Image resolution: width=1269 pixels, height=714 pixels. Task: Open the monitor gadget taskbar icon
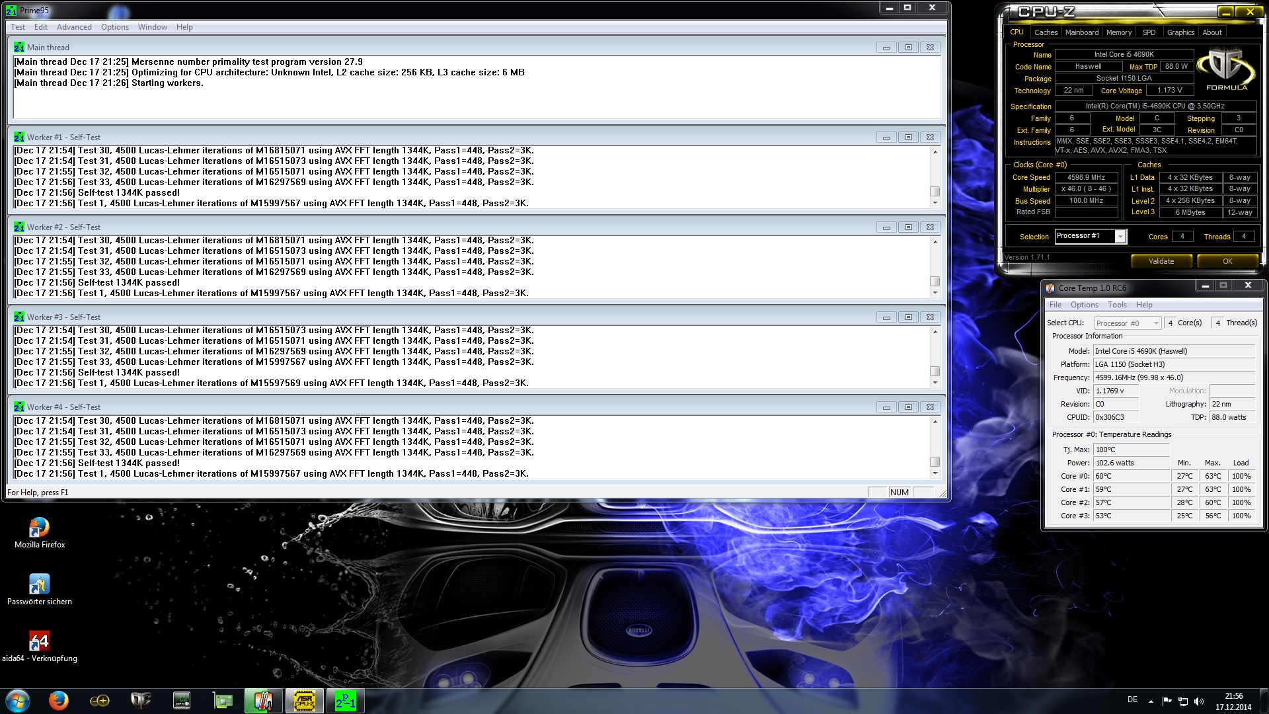coord(182,701)
